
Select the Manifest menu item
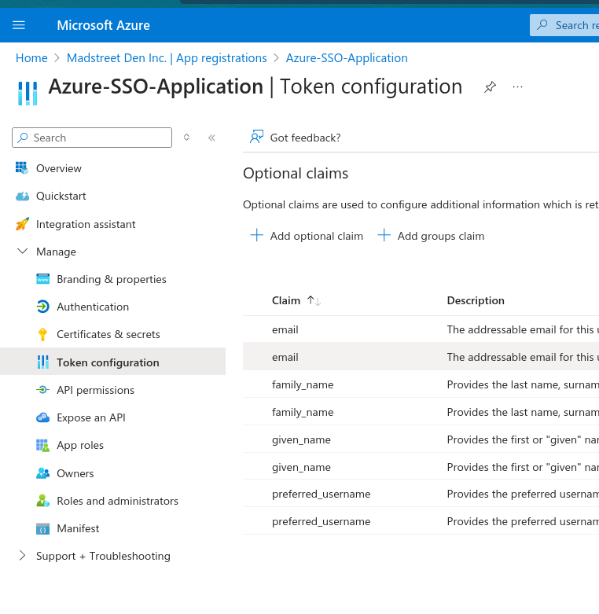[78, 528]
